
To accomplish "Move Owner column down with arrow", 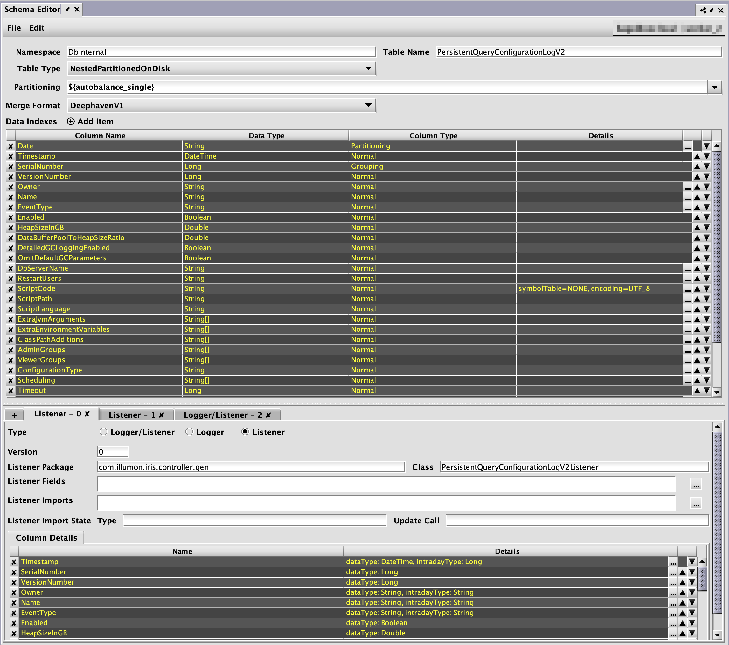I will pos(706,187).
